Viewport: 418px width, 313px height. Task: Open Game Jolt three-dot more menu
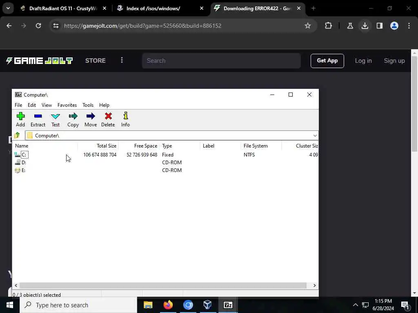pos(122,60)
